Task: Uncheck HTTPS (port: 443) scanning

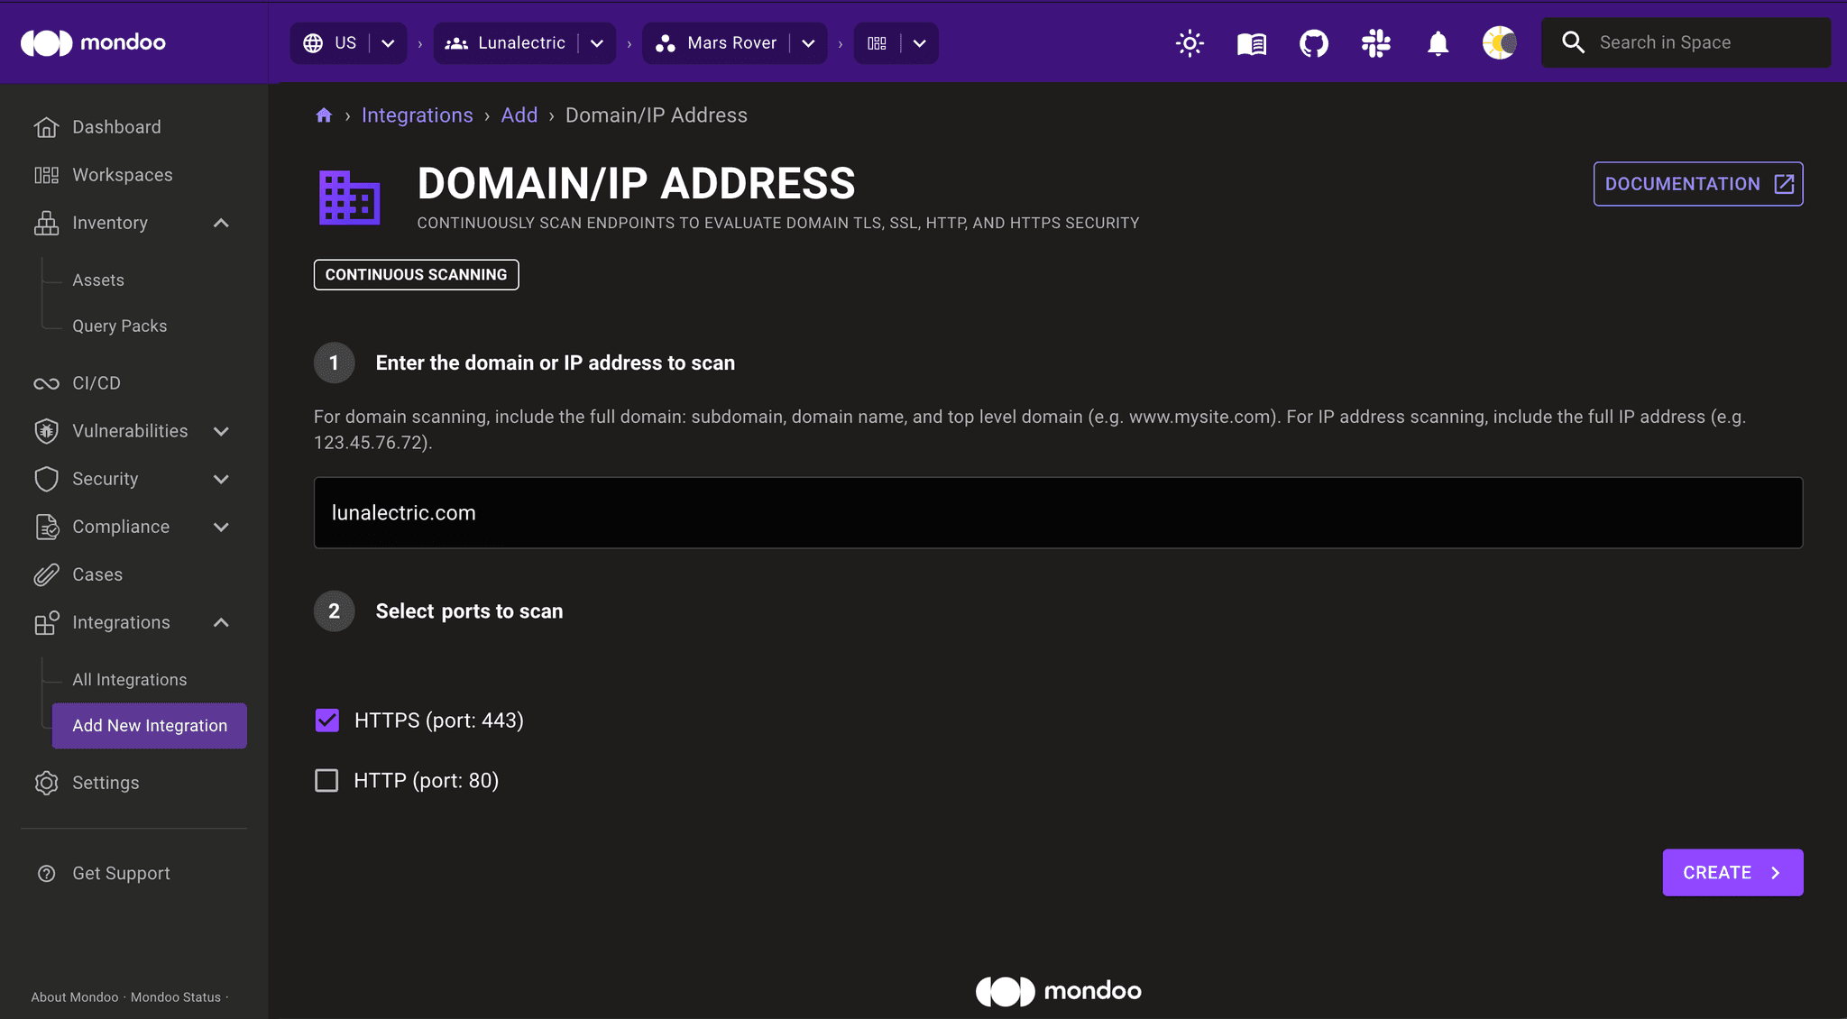Action: click(326, 720)
